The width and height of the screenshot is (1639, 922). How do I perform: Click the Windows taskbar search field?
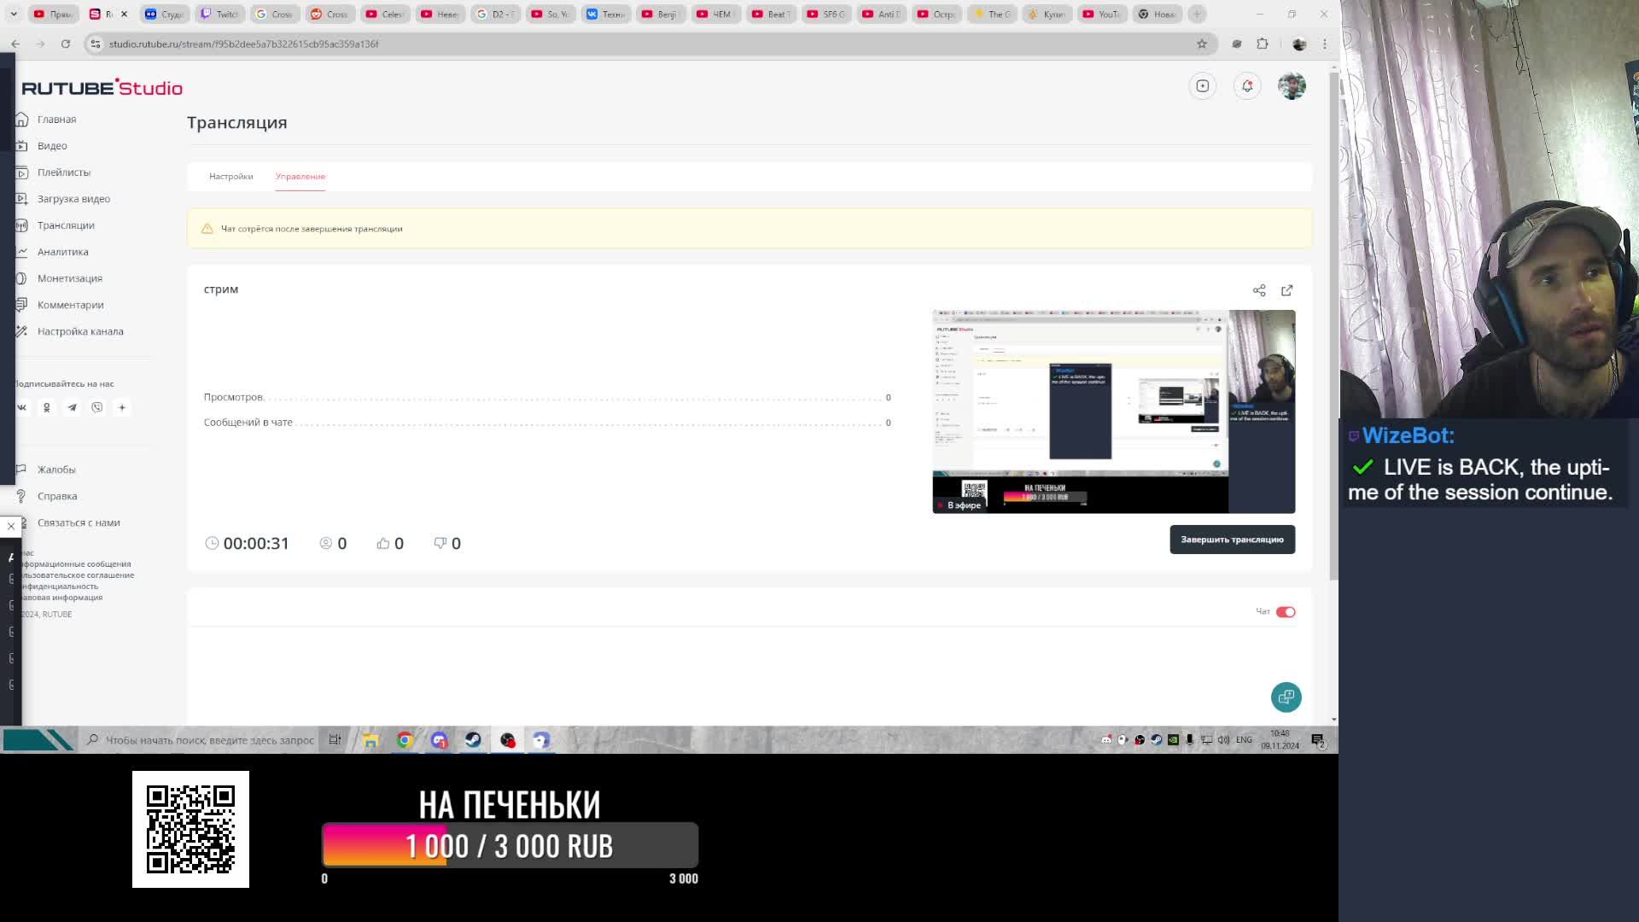(209, 740)
